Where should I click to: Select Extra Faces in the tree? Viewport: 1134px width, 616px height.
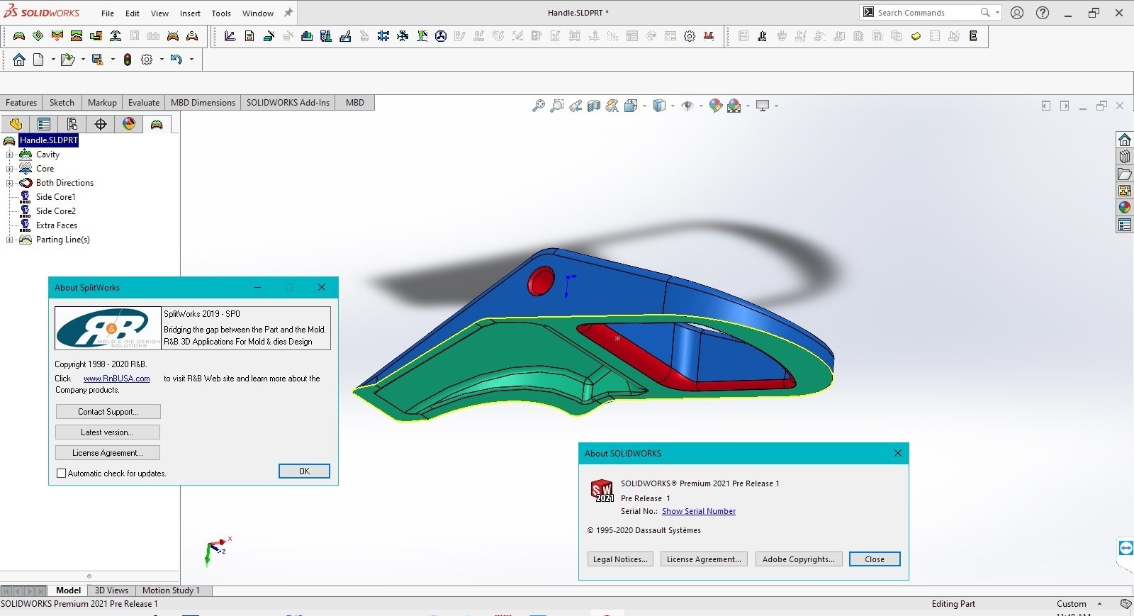[57, 225]
